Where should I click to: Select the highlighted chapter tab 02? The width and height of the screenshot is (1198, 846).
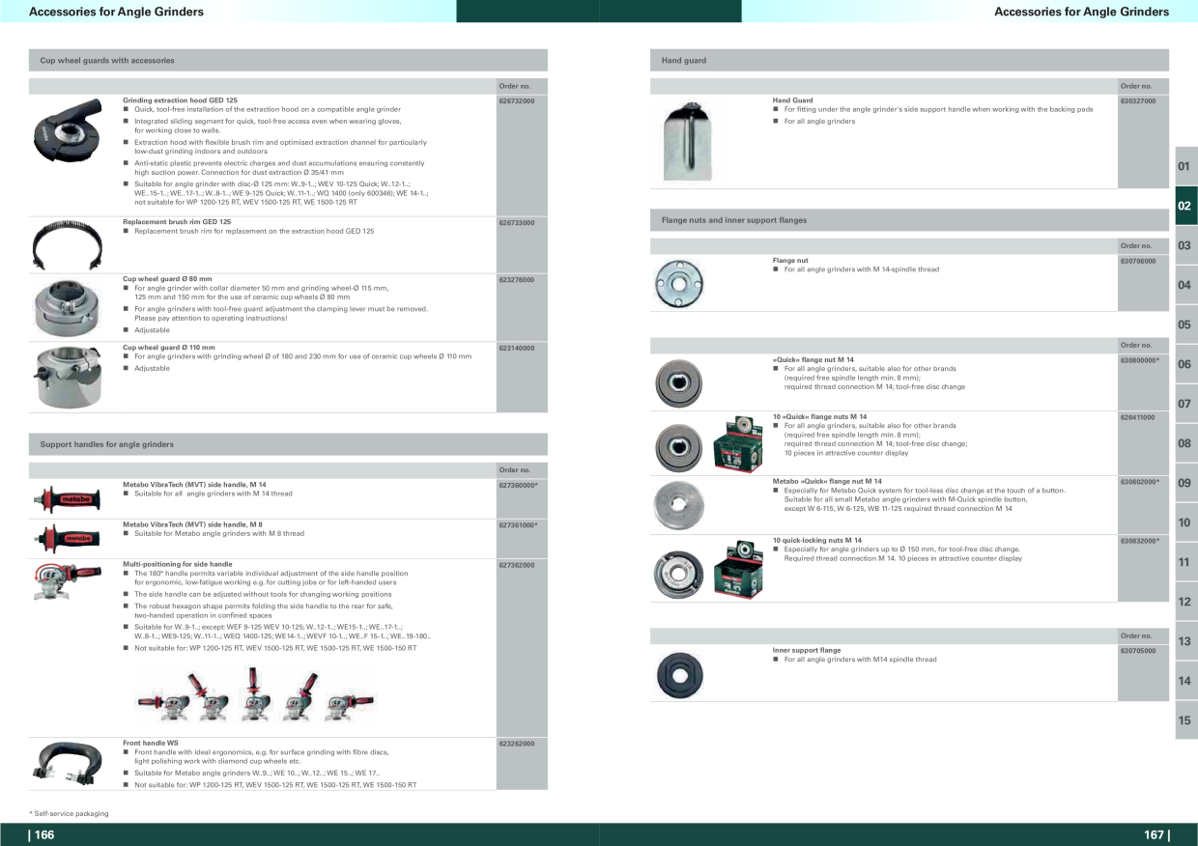tap(1185, 206)
